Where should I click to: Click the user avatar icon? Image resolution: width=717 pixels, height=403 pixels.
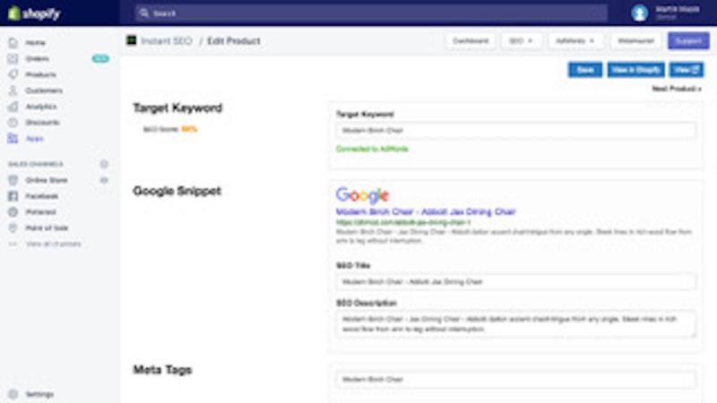coord(639,13)
